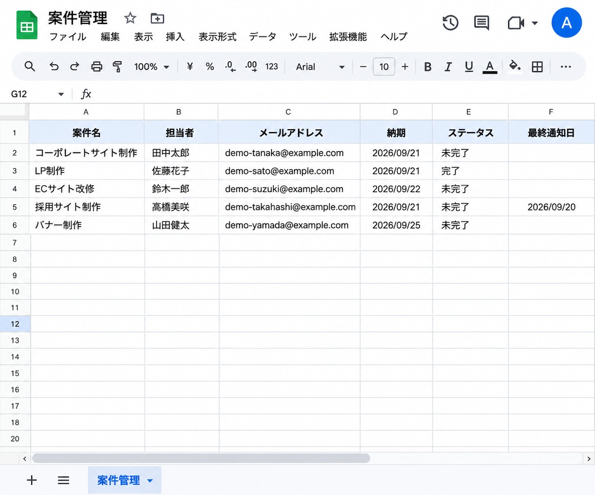The image size is (595, 495).
Task: Select cell demo-tanaka@example.com
Action: 289,153
